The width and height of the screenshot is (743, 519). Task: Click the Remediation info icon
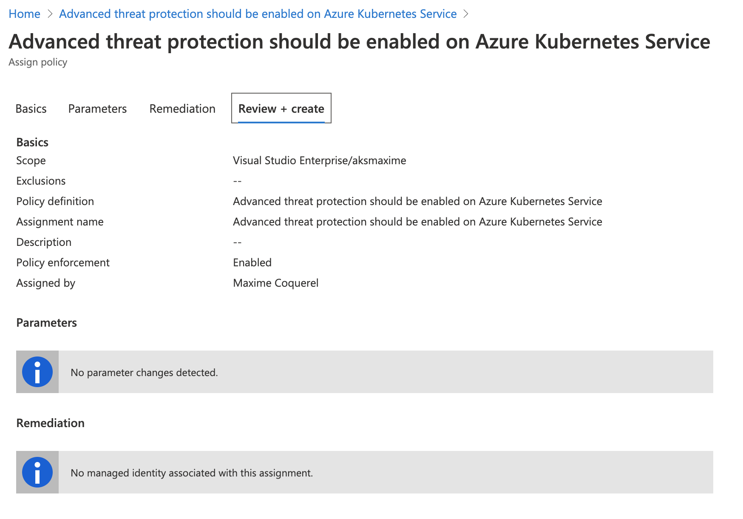click(37, 472)
